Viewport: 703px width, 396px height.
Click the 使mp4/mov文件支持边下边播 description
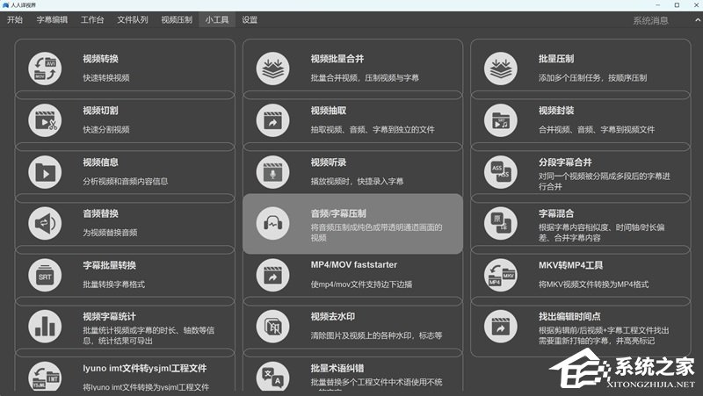pyautogui.click(x=361, y=284)
